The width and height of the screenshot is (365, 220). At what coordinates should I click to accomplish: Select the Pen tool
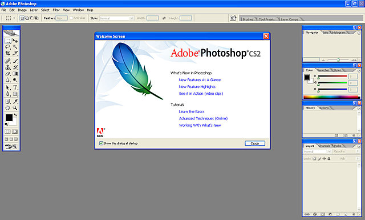pyautogui.click(x=7, y=94)
